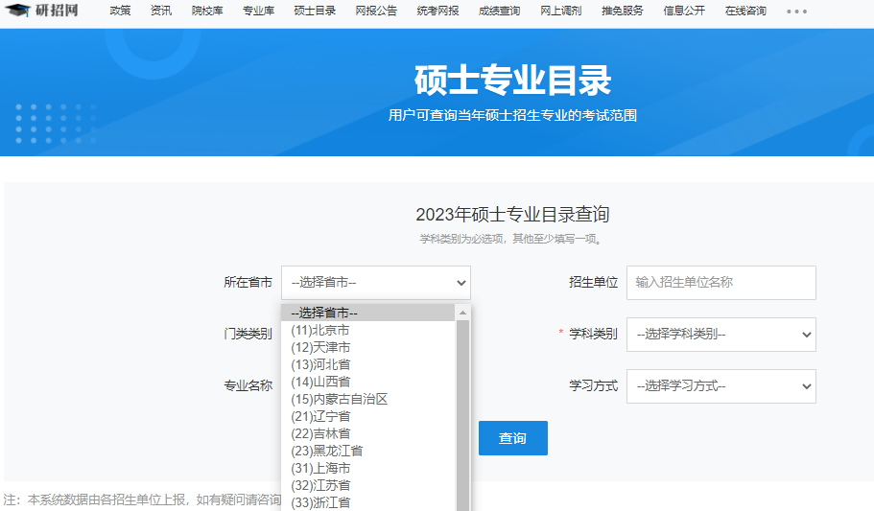The width and height of the screenshot is (874, 511).
Task: Go to the 院校库 navigation page
Action: click(x=207, y=12)
